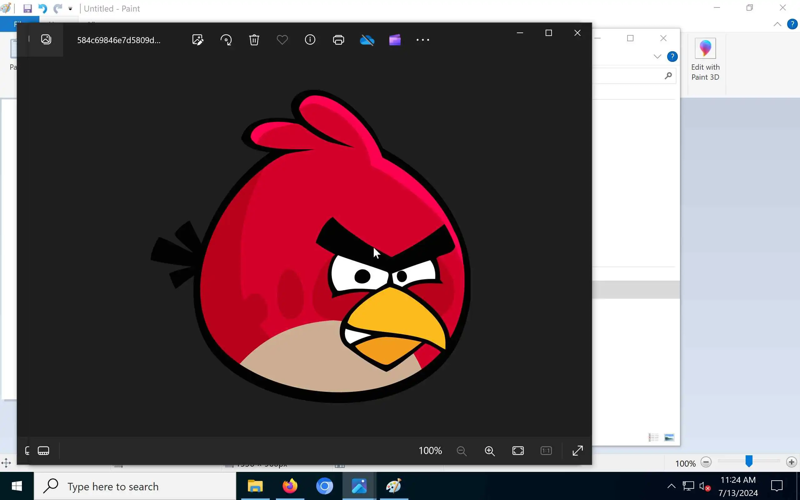Click the Edit image icon in Photos
Screen dimensions: 800x500
[x=198, y=40]
